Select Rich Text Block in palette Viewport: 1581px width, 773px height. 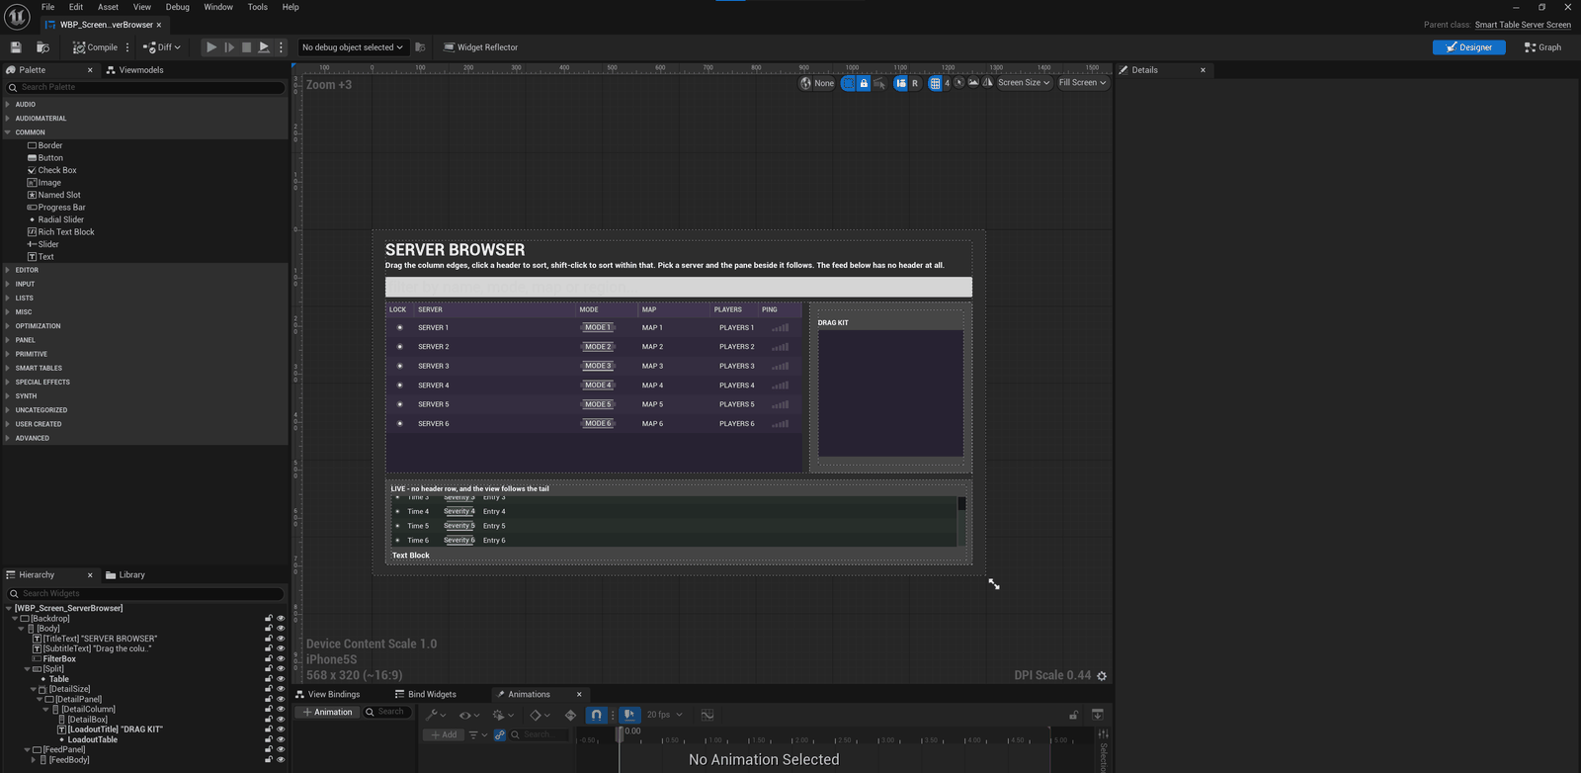click(61, 232)
